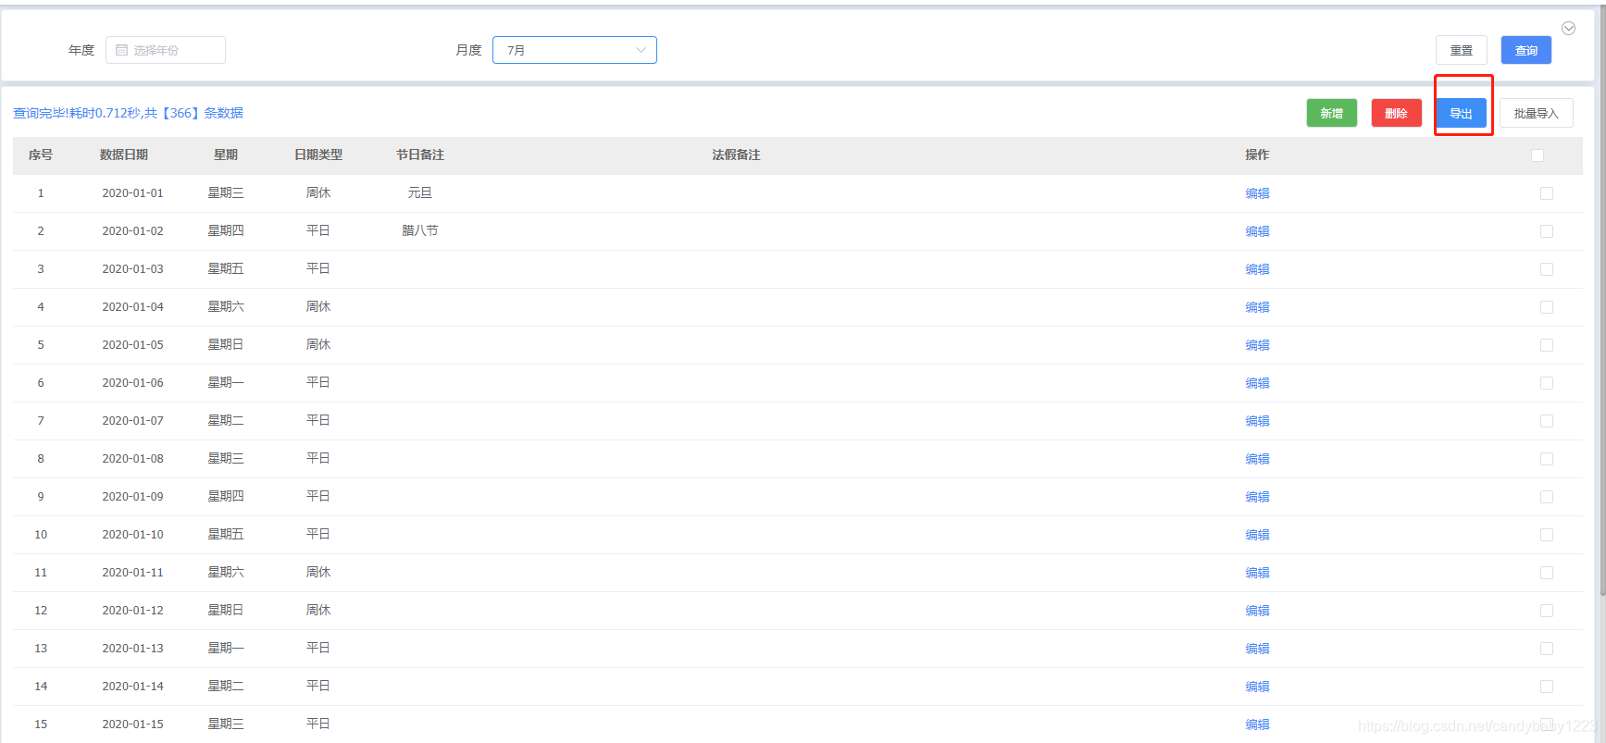Check the checkbox for row 2020-01-08

click(1546, 459)
